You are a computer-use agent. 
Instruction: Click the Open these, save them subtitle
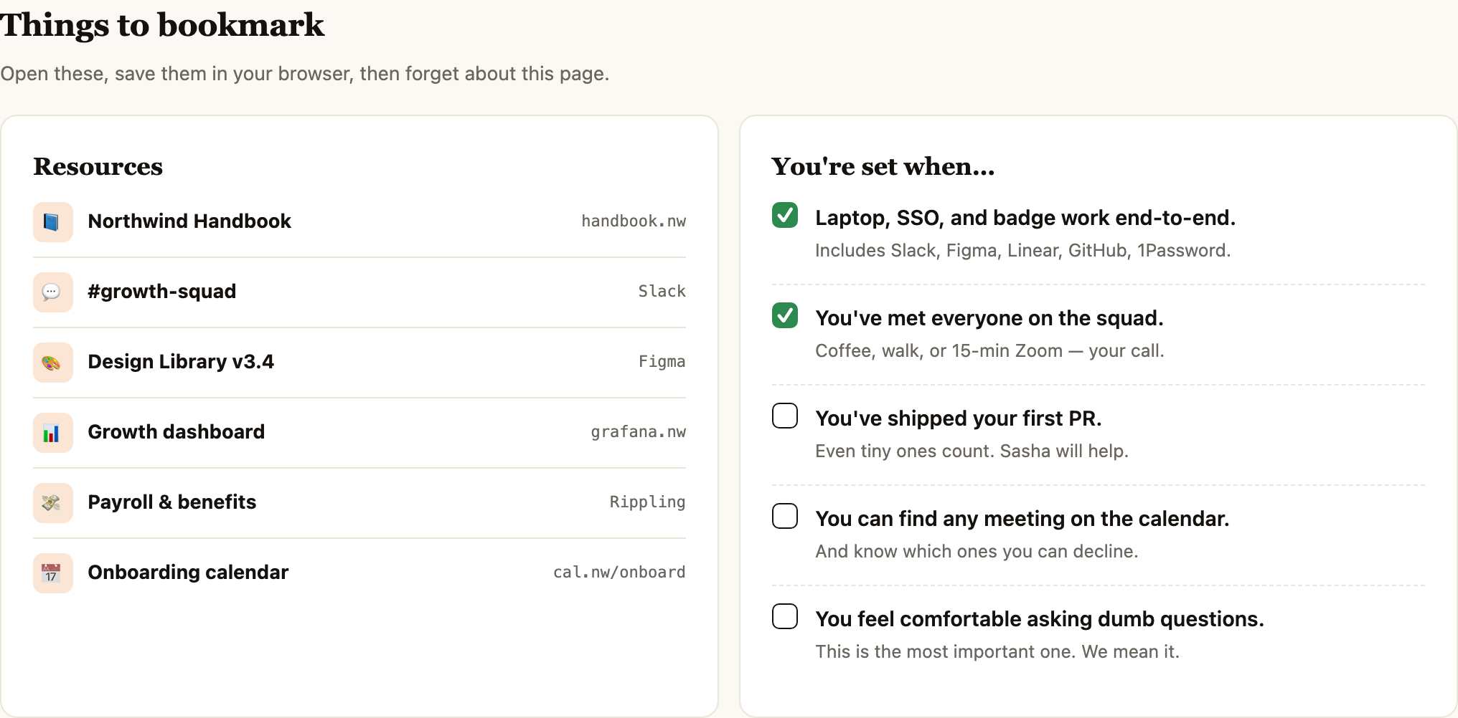tap(305, 74)
